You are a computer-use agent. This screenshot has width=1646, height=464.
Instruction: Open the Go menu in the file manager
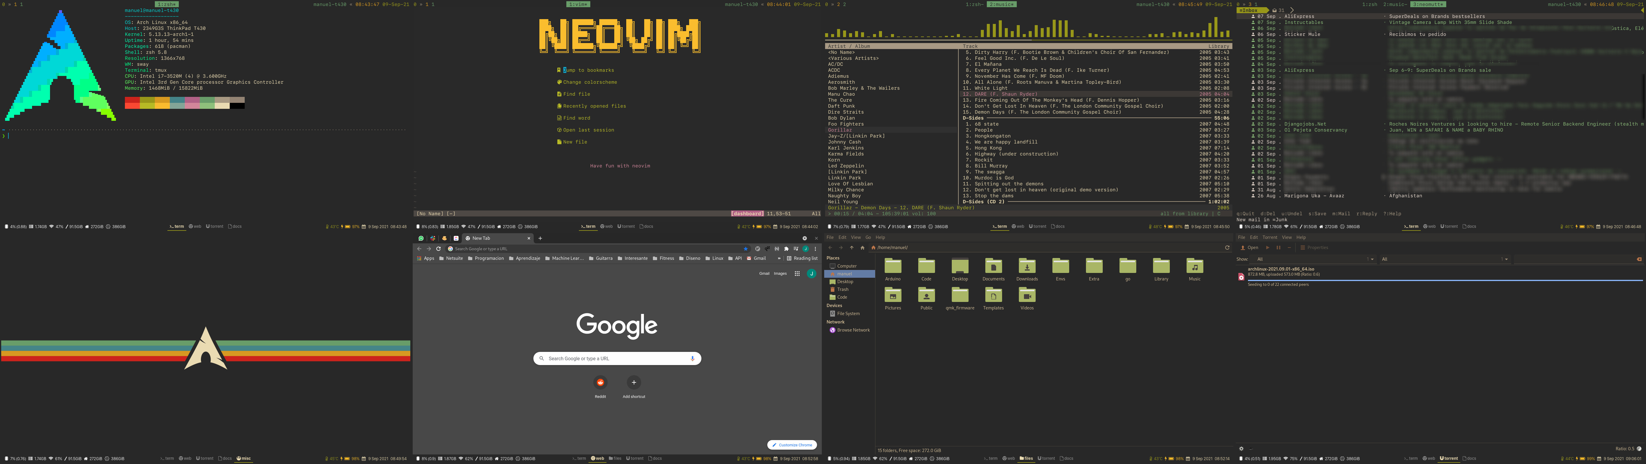(x=868, y=237)
